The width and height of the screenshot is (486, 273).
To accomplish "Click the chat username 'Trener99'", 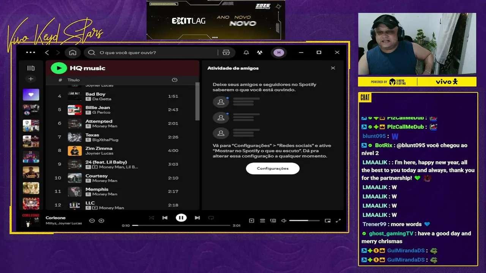I will point(374,224).
